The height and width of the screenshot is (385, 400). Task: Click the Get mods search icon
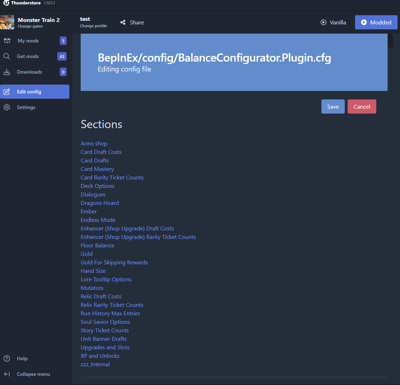(7, 56)
